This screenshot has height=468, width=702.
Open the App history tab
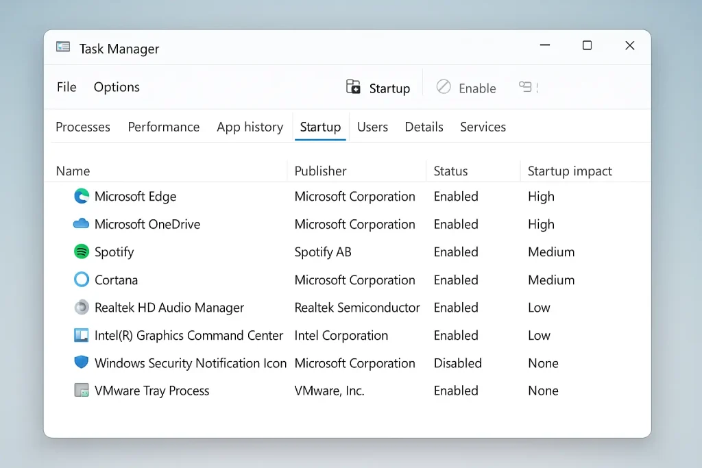(250, 127)
